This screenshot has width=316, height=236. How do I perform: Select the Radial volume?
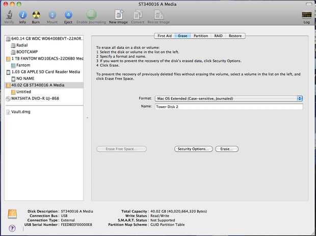pyautogui.click(x=44, y=45)
